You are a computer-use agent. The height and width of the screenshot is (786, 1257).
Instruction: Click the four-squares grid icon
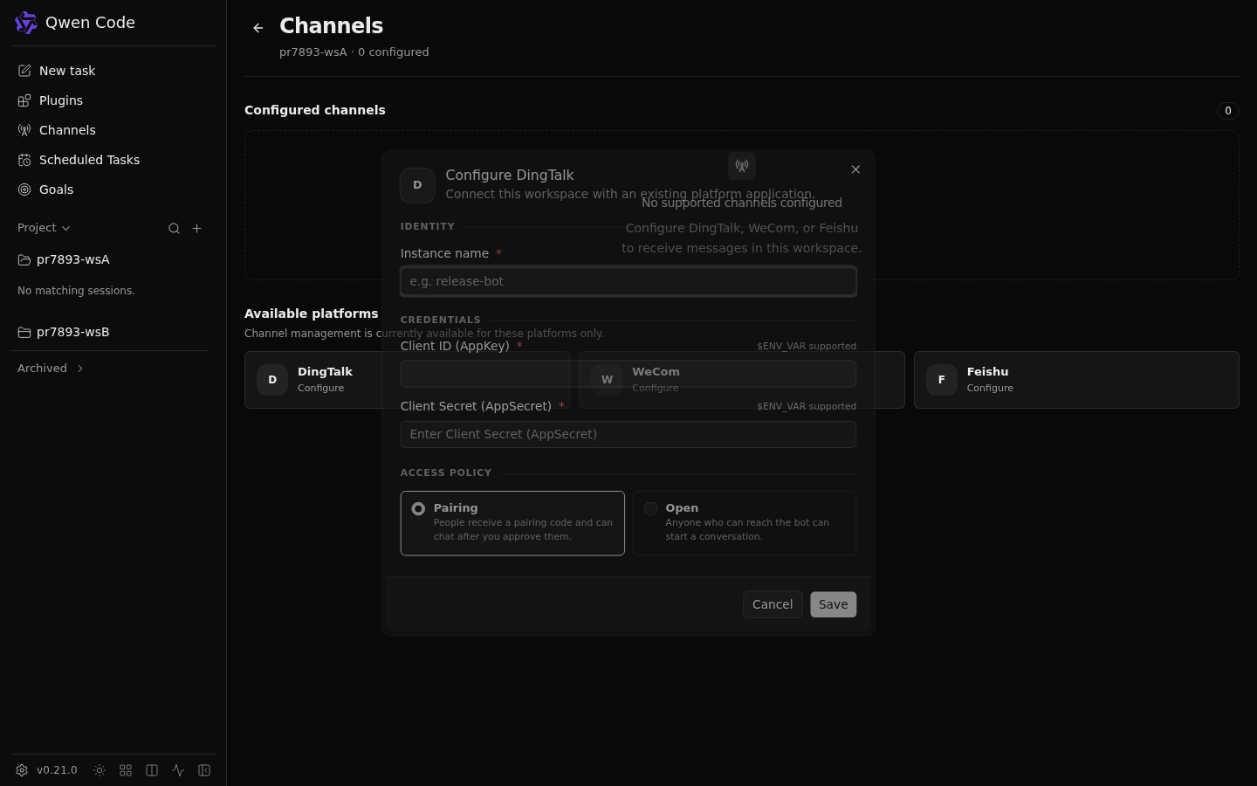pos(126,770)
